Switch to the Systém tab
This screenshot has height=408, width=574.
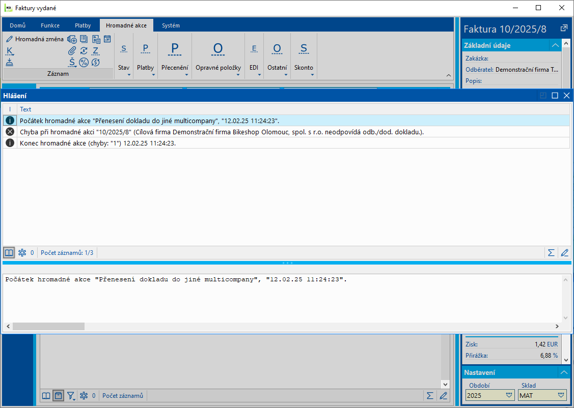coord(171,25)
